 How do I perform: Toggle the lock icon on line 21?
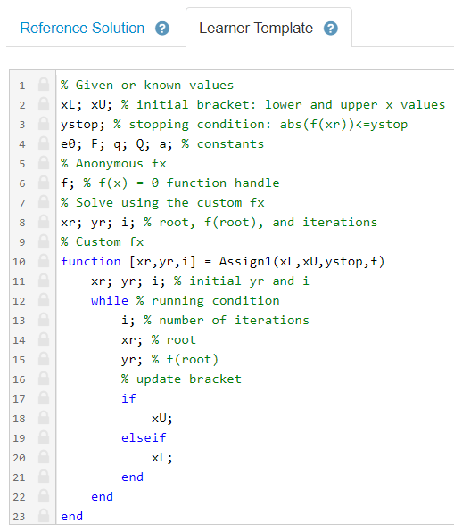point(44,477)
